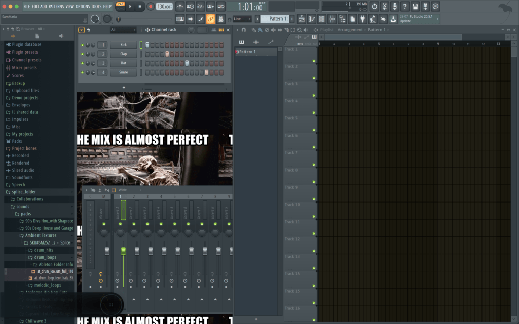The height and width of the screenshot is (324, 519).
Task: Open channel rack All filter dropdown
Action: coord(123,30)
